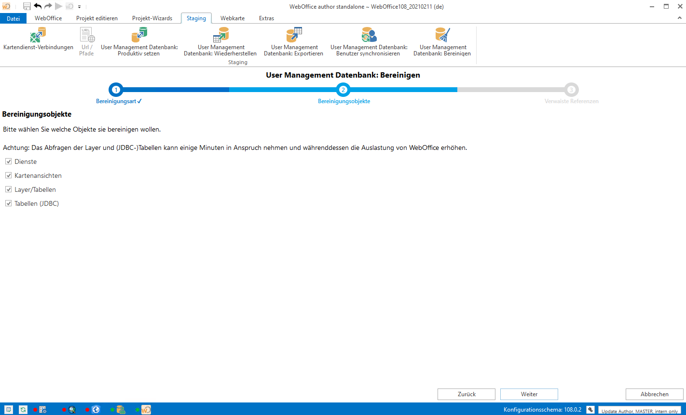Image resolution: width=686 pixels, height=415 pixels.
Task: Click wizard step 3 Verwaiste Referenzen circle
Action: 571,90
